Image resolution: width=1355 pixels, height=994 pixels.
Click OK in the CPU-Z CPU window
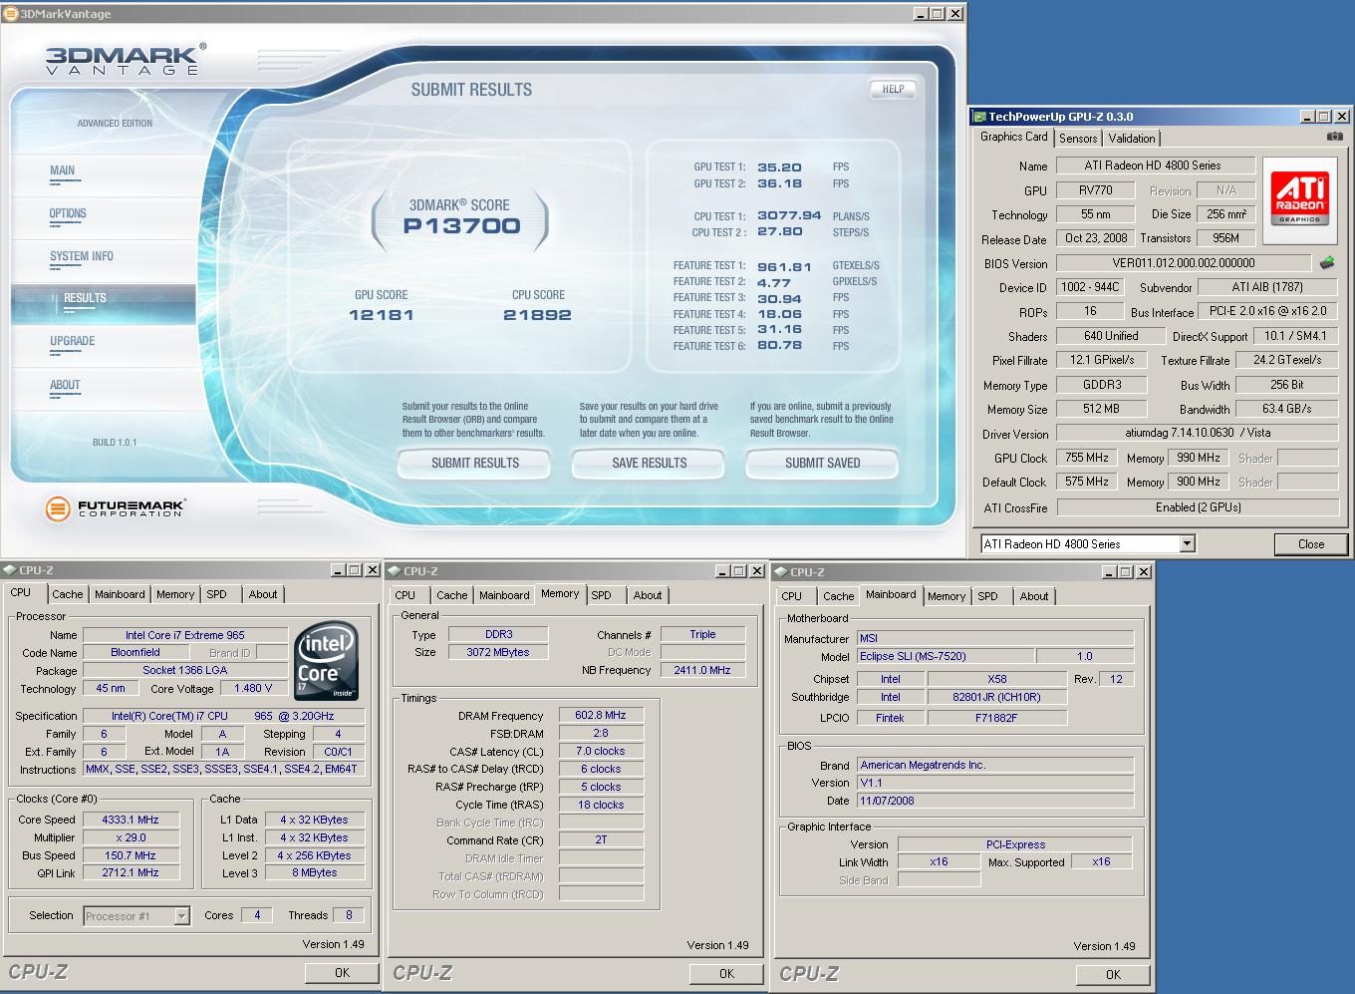tap(342, 972)
